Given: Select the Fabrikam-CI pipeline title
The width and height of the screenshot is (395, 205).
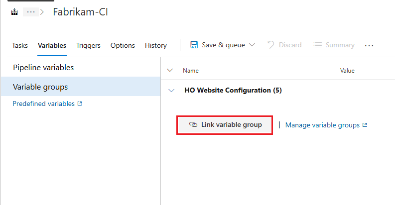Looking at the screenshot, I should tap(80, 12).
